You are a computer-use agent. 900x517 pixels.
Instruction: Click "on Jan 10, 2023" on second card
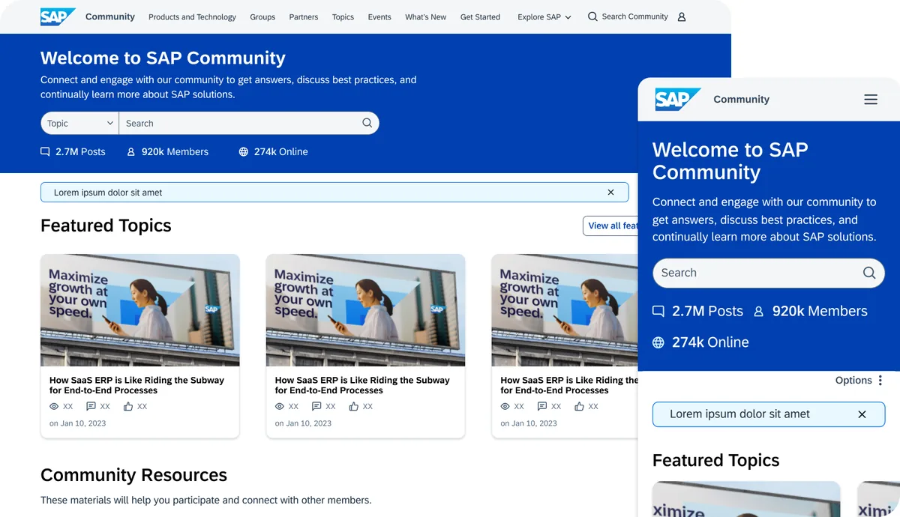pyautogui.click(x=303, y=423)
